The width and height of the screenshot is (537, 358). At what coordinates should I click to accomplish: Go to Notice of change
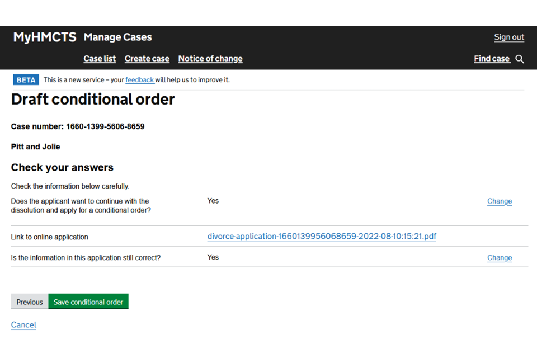click(x=210, y=59)
